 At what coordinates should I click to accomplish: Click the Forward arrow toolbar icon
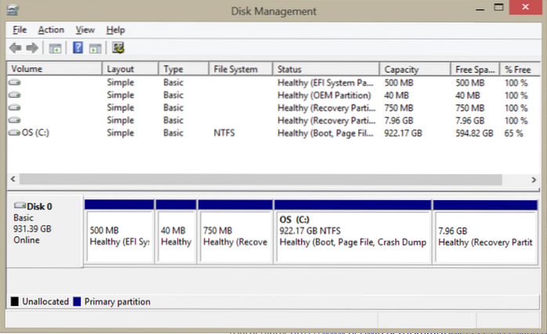[32, 48]
